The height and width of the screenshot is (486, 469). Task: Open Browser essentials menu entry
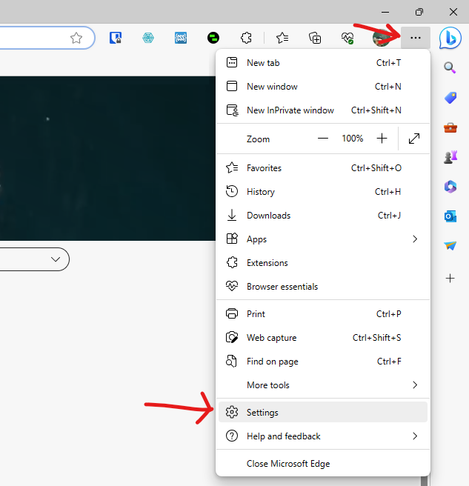click(x=323, y=287)
